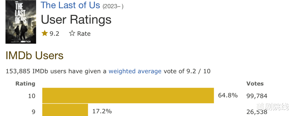The image size is (293, 116).
Task: Open the weighted average link
Action: (135, 71)
